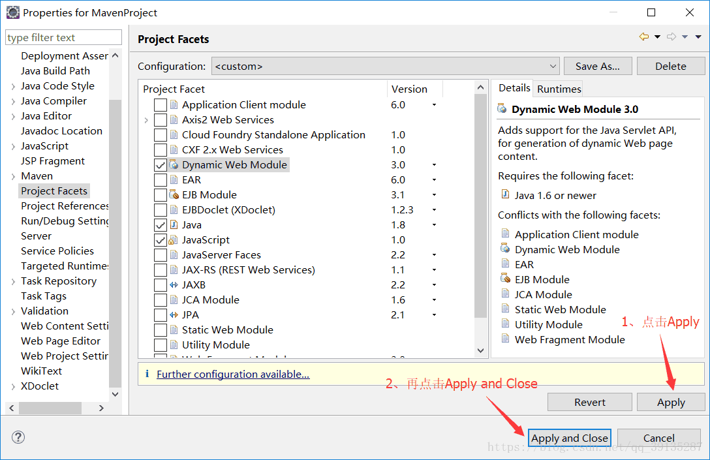This screenshot has width=710, height=460.
Task: Select Project Facets in sidebar
Action: 54,191
